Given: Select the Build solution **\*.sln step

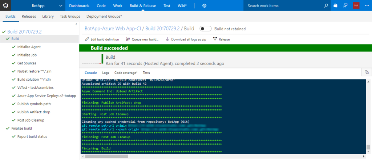Looking at the screenshot, I should click(34, 79).
